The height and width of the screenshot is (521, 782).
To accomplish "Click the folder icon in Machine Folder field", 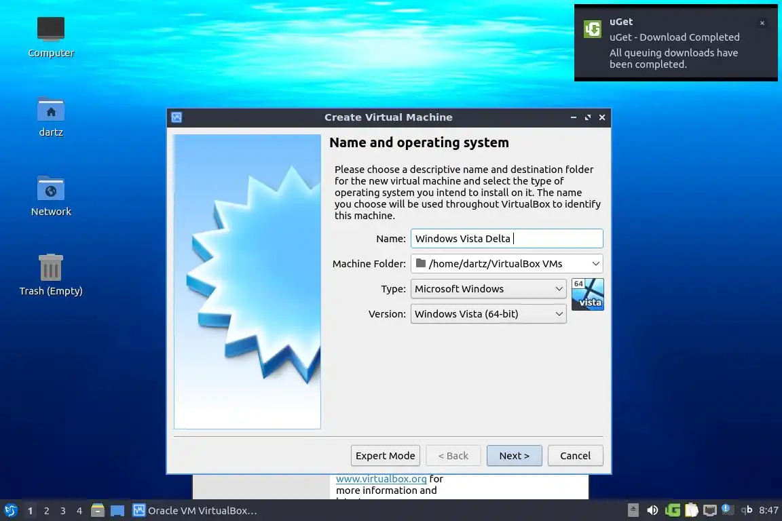I will click(420, 263).
